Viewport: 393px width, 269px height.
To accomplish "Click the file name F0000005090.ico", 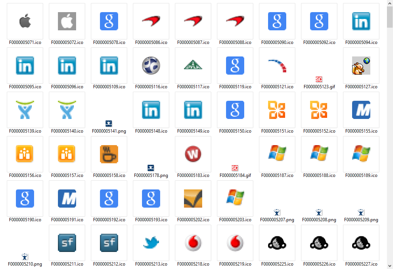I will tap(277, 42).
